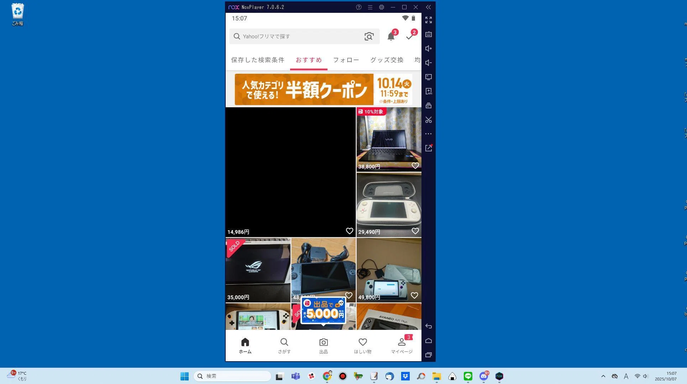This screenshot has height=384, width=687.
Task: Open the グッズ交換 tab
Action: pos(387,60)
